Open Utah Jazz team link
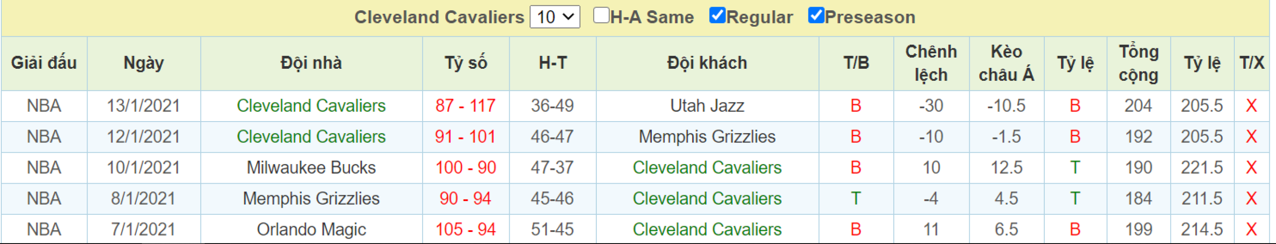 [x=707, y=106]
